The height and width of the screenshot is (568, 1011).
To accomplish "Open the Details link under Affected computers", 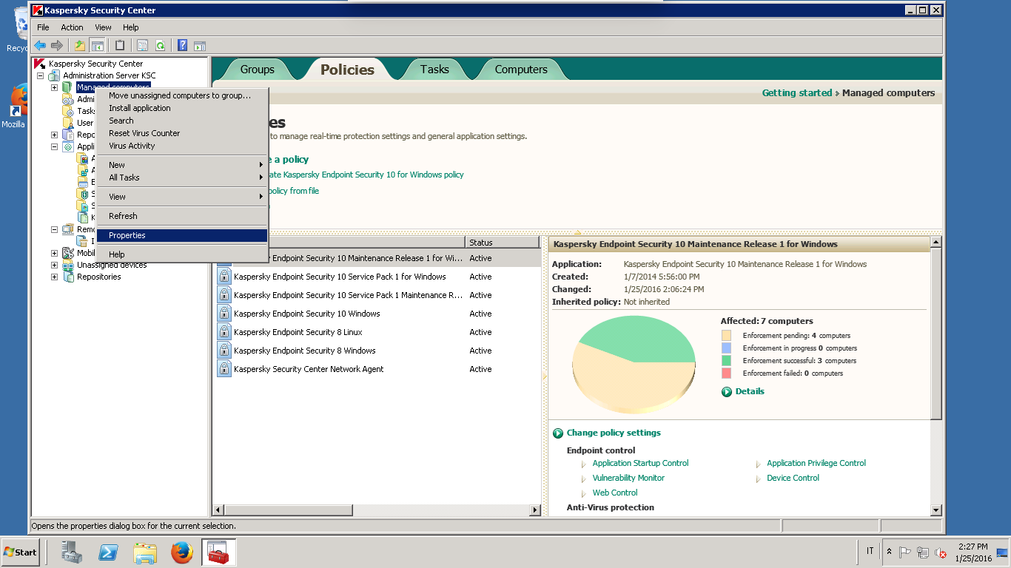I will point(750,392).
